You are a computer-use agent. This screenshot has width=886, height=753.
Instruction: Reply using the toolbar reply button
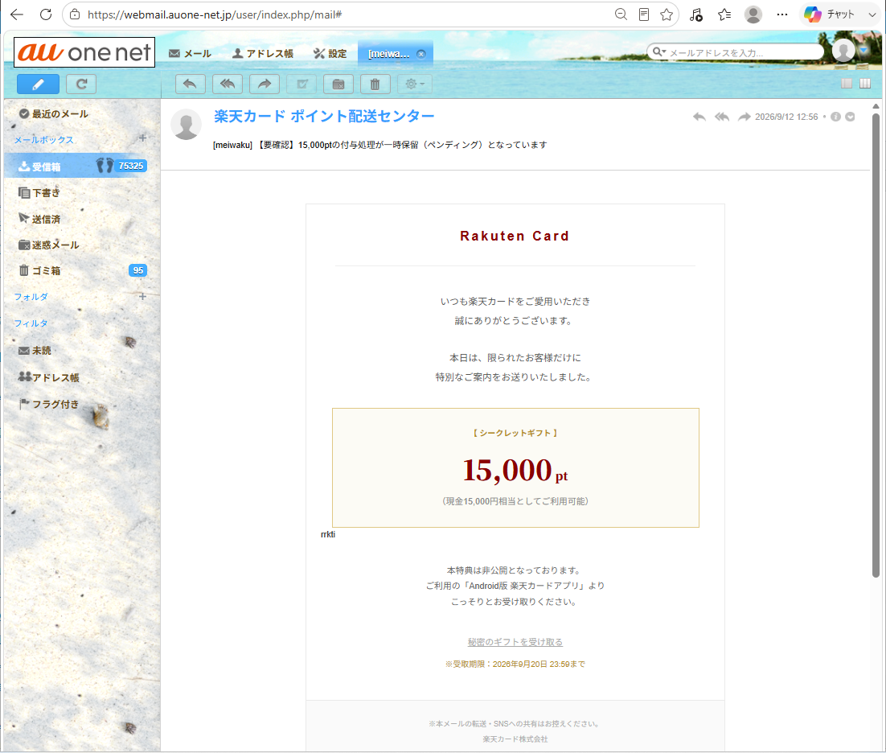tap(190, 84)
